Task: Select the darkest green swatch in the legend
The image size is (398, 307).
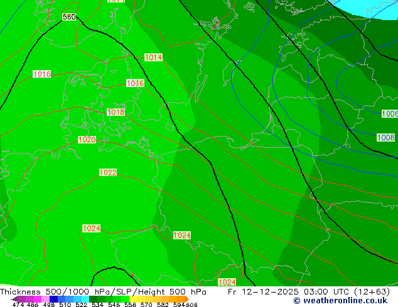Action: [x=93, y=299]
